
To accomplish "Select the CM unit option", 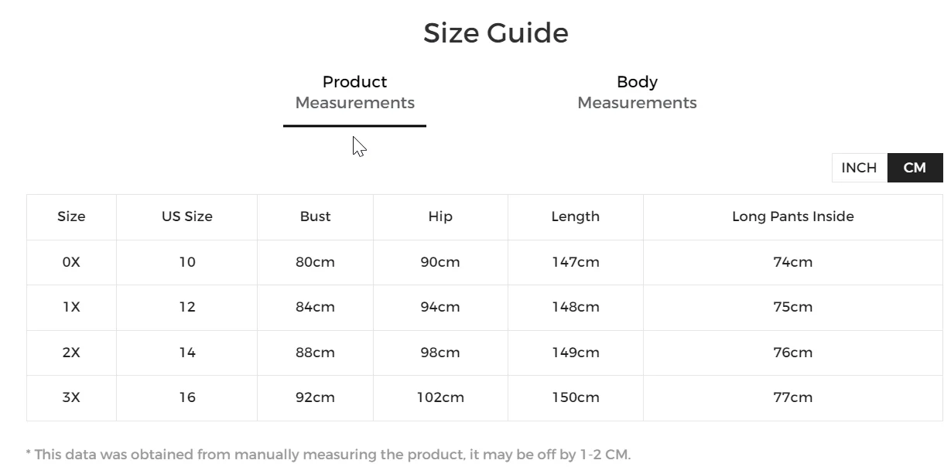I will click(915, 168).
